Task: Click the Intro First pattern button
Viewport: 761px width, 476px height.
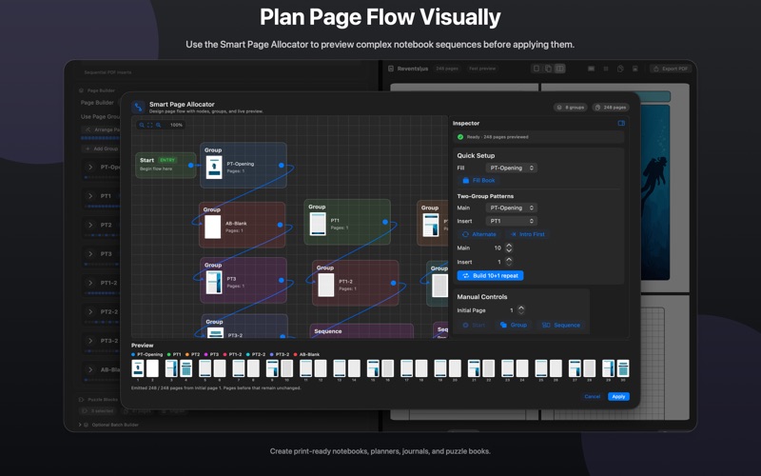Action: (x=528, y=234)
